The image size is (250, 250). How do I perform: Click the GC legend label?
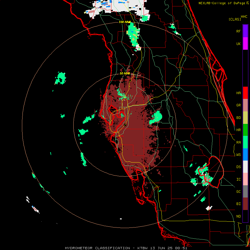point(238,192)
